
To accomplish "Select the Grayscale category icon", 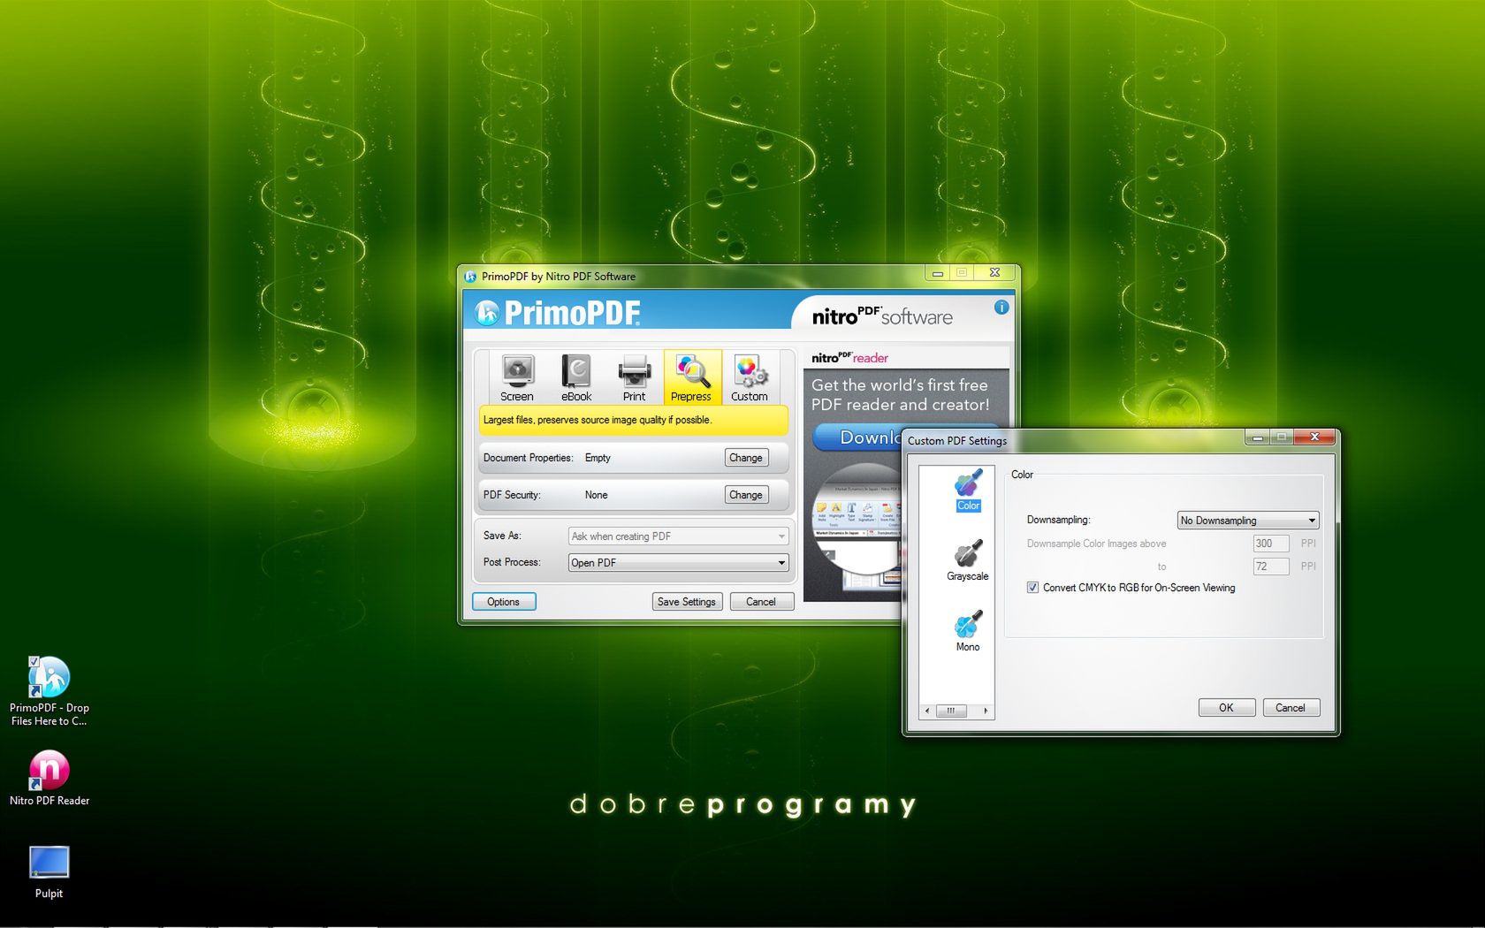I will tap(968, 561).
